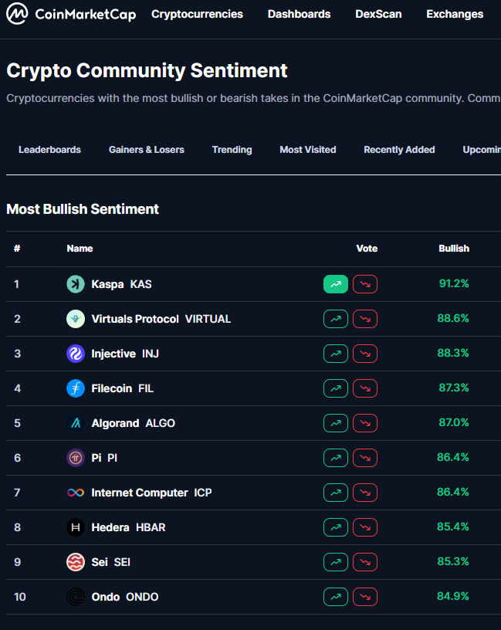Viewport: 501px width, 630px height.
Task: Switch to the Leaderboards tab
Action: pos(49,150)
